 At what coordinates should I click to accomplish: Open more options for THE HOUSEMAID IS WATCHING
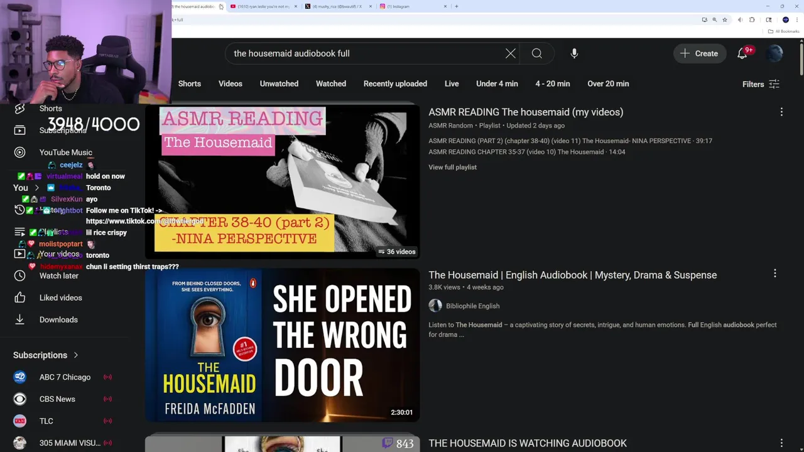pyautogui.click(x=781, y=443)
